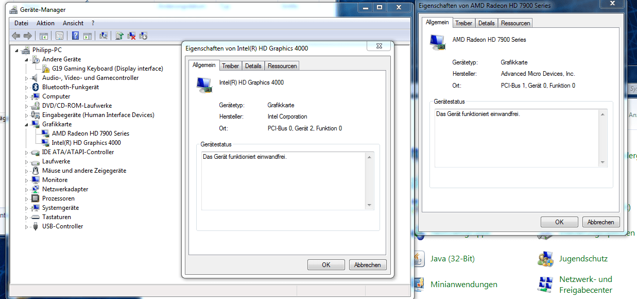Viewport: 637px width, 299px height.
Task: Open Details tab in AMD Radeon dialog
Action: point(486,23)
